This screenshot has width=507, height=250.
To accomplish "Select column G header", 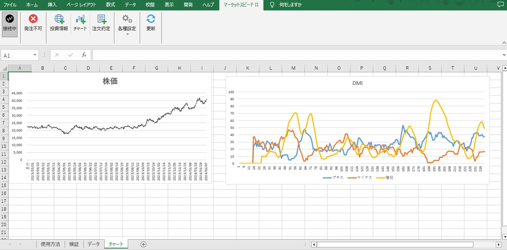I will (x=157, y=68).
